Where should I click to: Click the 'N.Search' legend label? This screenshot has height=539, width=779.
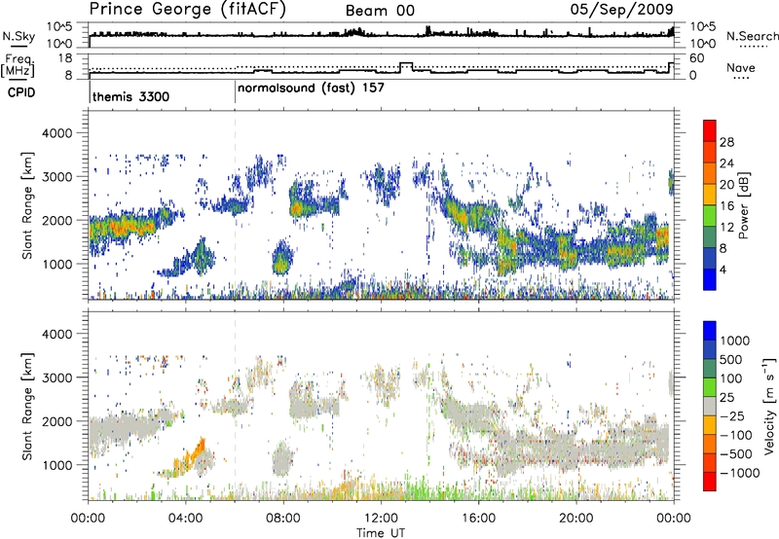752,36
